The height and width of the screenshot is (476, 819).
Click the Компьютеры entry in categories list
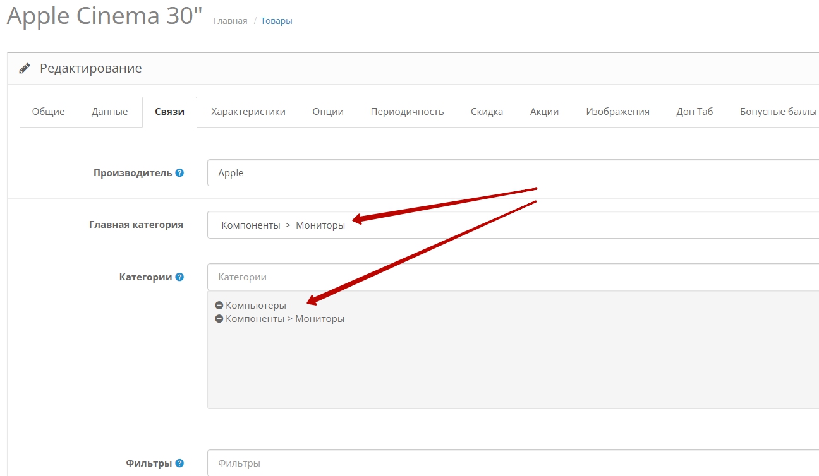[256, 306]
